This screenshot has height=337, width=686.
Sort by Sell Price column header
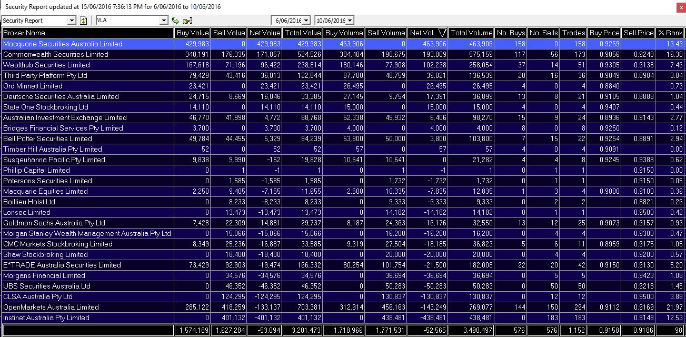tap(638, 33)
